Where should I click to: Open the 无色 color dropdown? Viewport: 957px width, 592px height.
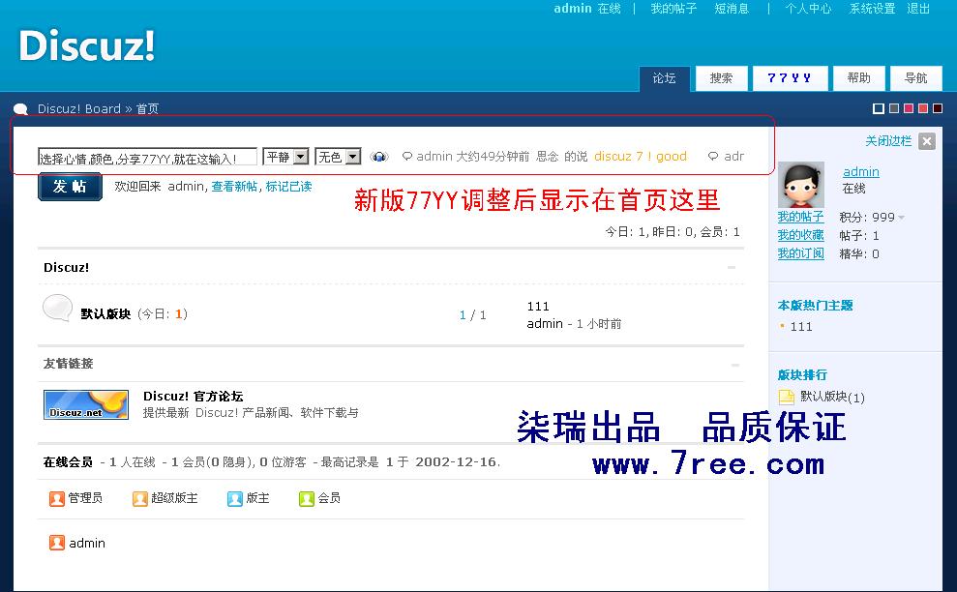tap(338, 157)
